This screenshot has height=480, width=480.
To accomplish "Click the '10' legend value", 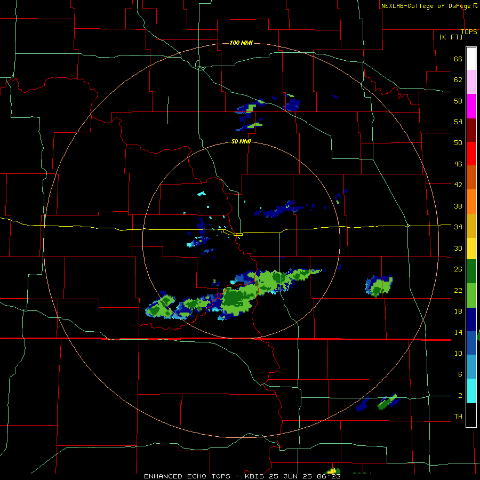I will [x=458, y=354].
